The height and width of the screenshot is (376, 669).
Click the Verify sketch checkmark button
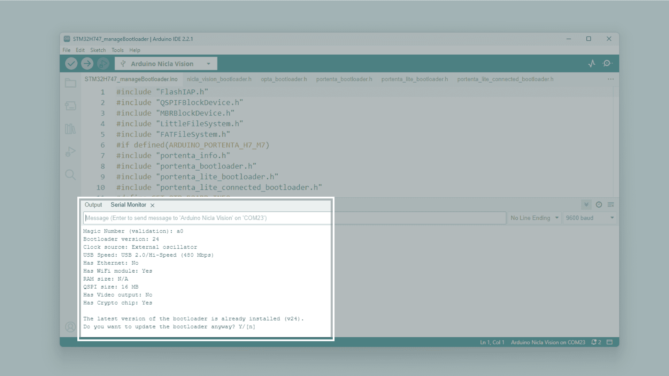(x=71, y=63)
